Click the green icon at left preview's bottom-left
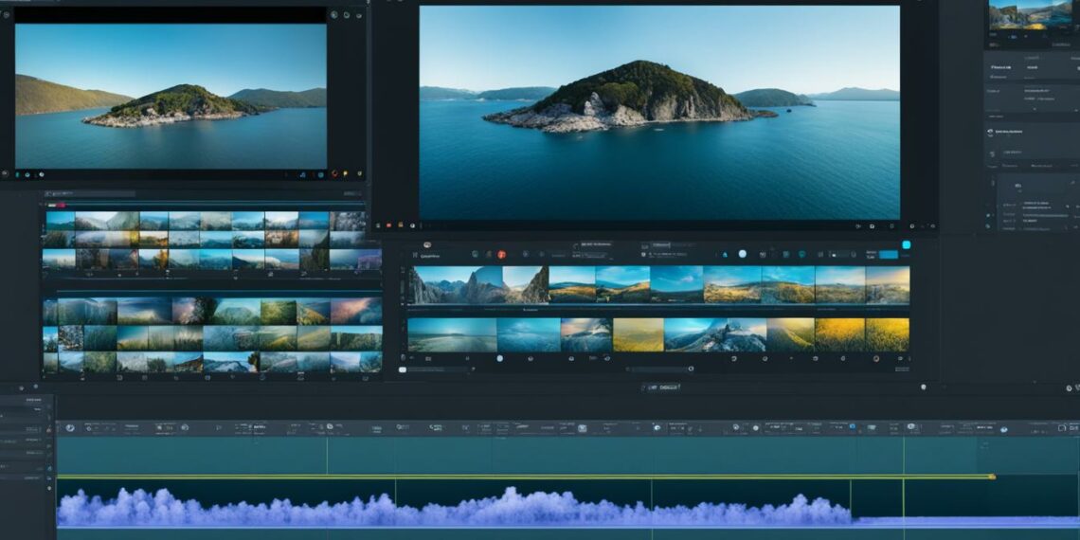 click(18, 175)
